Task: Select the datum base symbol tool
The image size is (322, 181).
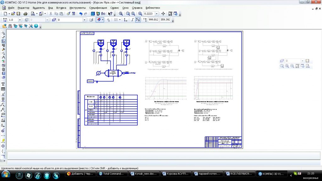Action: click(x=3, y=99)
